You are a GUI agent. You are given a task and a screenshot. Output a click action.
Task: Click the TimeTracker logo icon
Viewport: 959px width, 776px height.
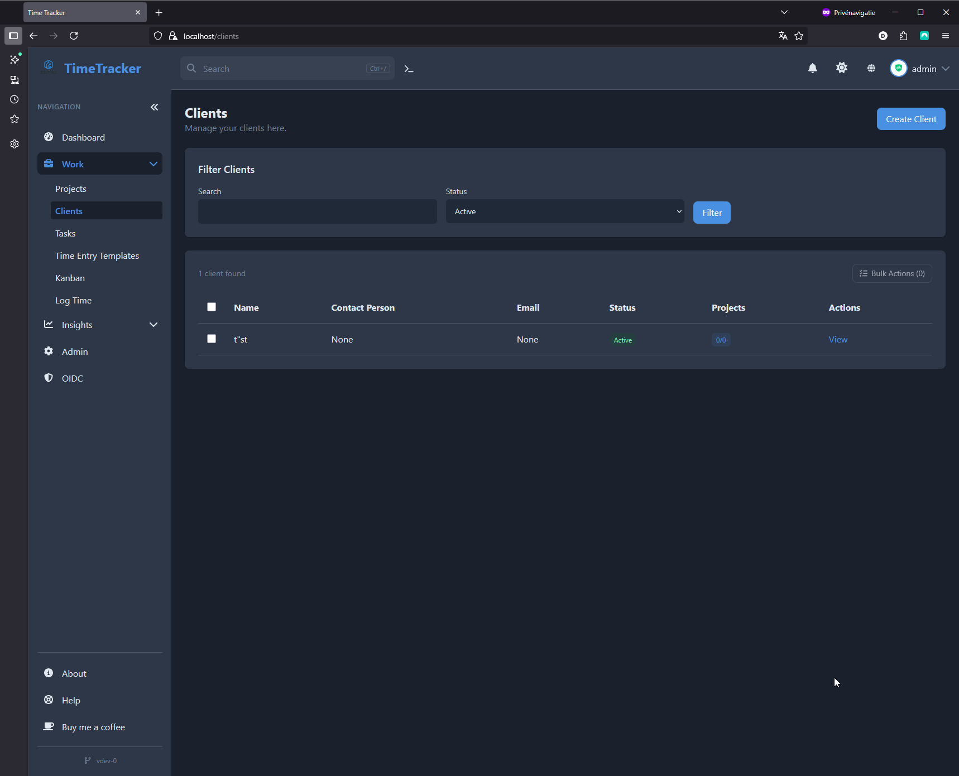(x=49, y=66)
